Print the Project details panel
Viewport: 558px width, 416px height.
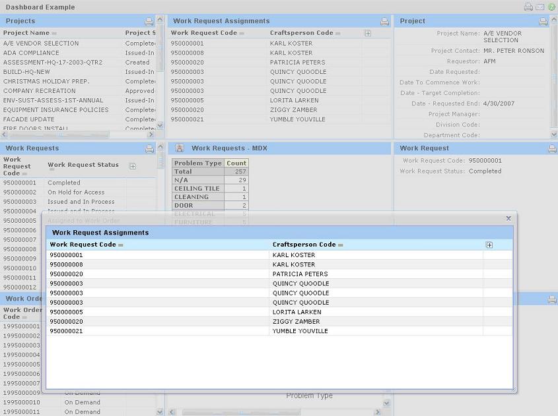pos(543,22)
